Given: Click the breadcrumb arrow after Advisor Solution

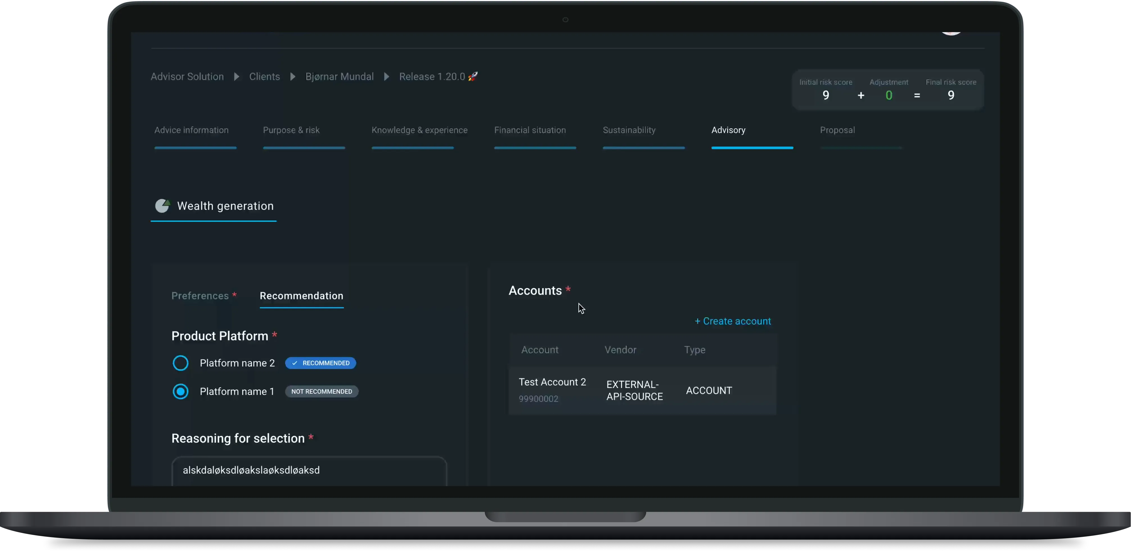Looking at the screenshot, I should coord(237,77).
